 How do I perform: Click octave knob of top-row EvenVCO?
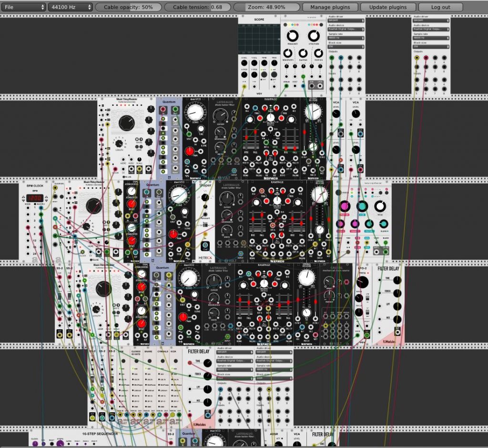coord(195,112)
